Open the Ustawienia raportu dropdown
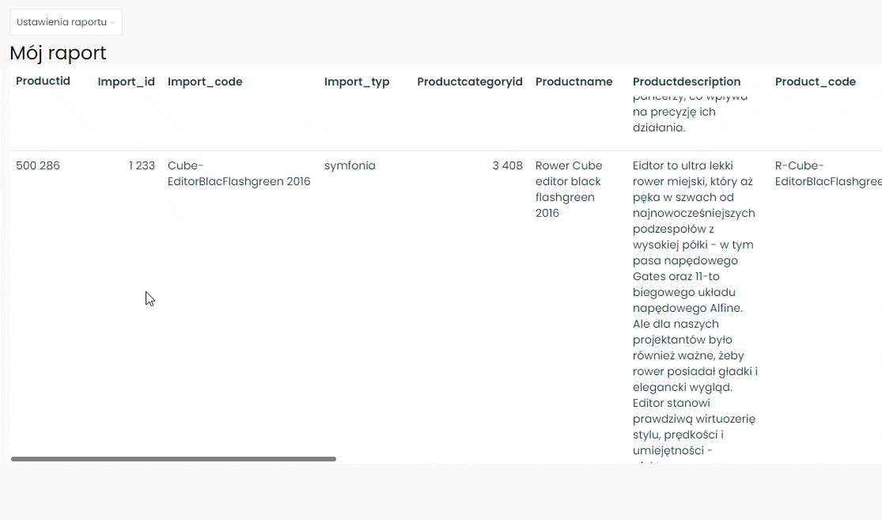The width and height of the screenshot is (882, 520). point(66,22)
